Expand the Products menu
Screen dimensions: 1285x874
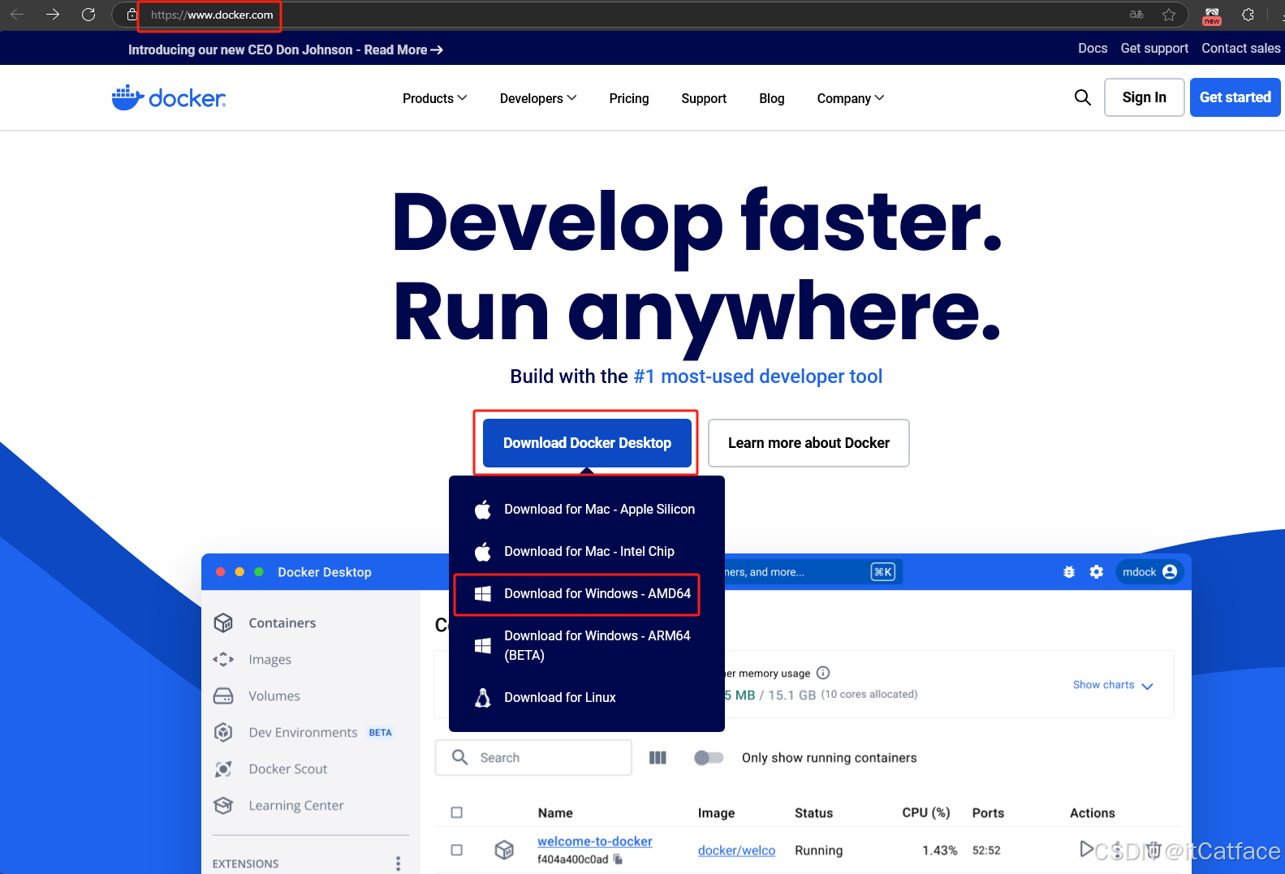(x=435, y=98)
